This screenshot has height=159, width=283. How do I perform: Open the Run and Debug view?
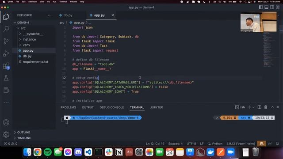click(x=6, y=53)
